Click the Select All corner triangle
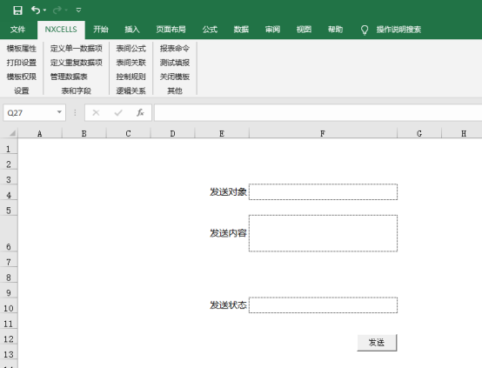This screenshot has height=368, width=482. [12, 133]
